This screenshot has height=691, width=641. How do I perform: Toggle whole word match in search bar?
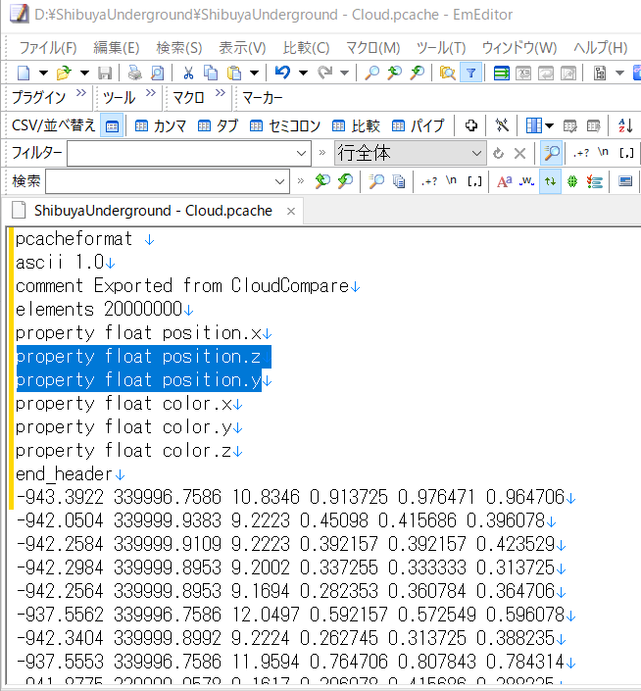526,181
